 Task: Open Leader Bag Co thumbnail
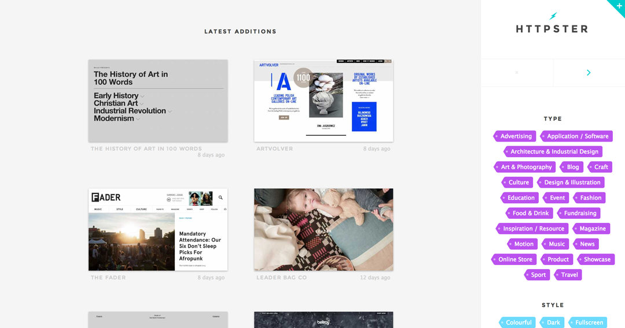tap(323, 230)
